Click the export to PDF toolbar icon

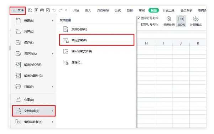36,10
